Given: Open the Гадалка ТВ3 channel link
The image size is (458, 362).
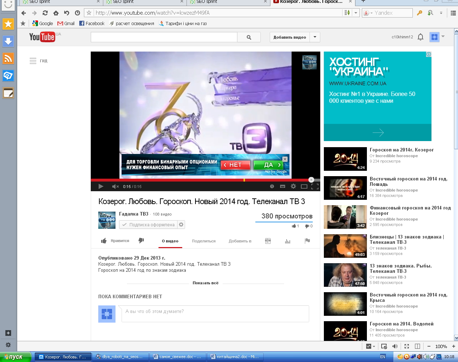Looking at the screenshot, I should 133,214.
